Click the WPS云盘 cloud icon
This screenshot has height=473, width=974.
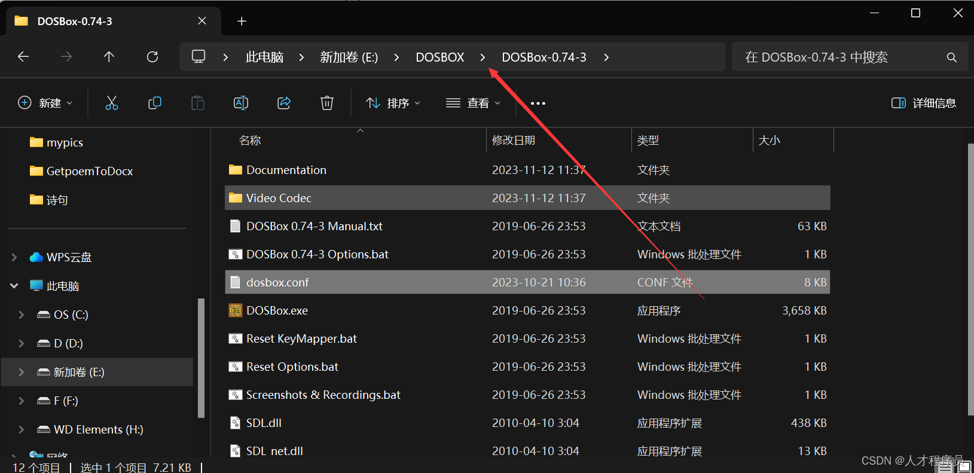36,257
